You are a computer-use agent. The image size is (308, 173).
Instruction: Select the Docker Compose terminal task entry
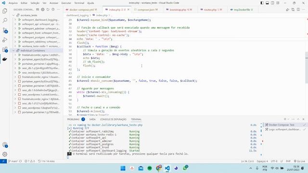[285, 125]
